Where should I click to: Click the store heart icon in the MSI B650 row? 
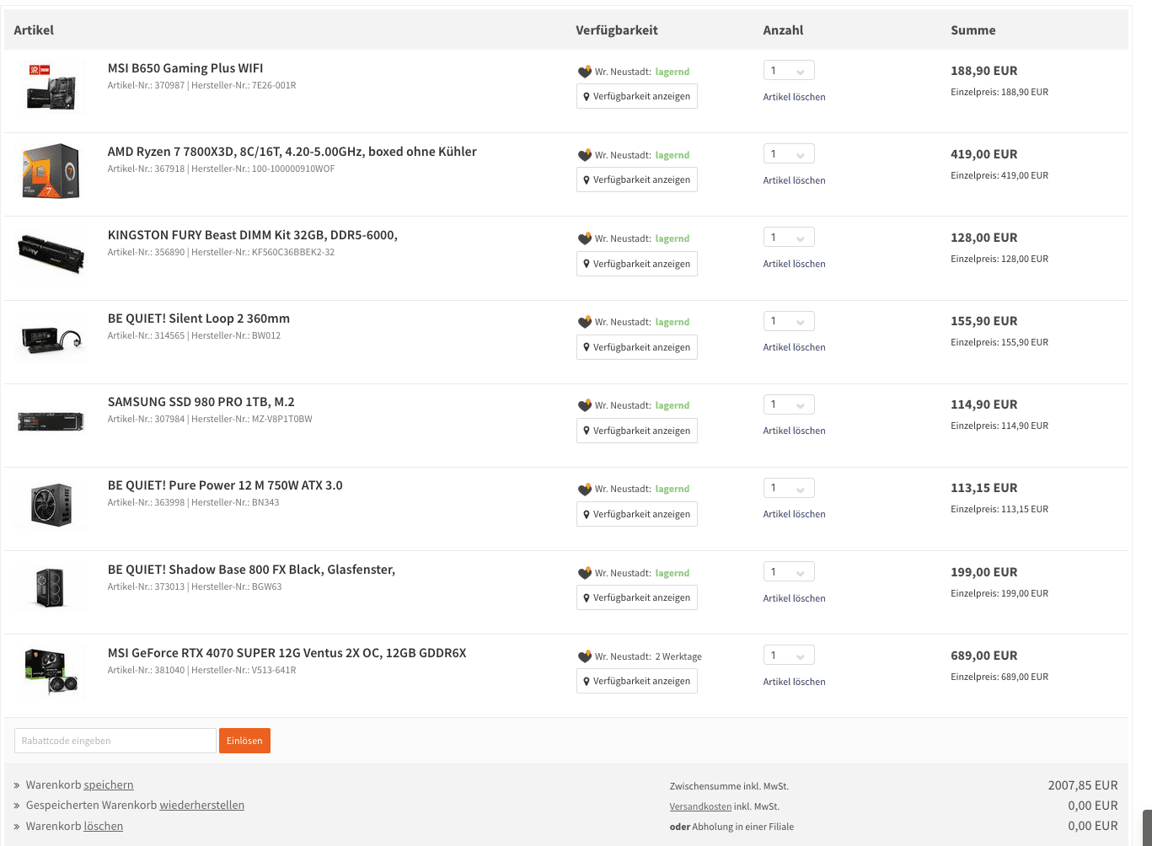[x=585, y=72]
